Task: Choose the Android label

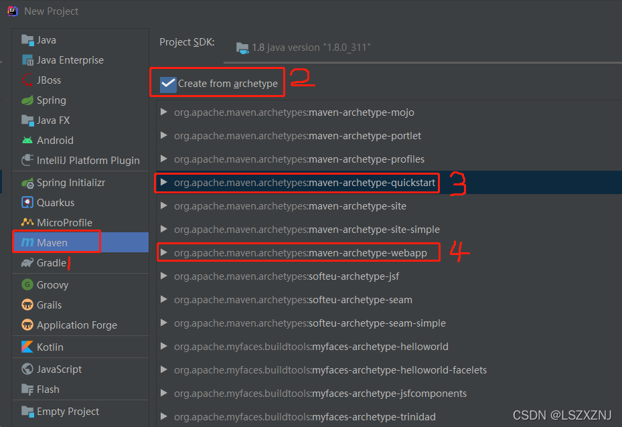Action: 55,141
